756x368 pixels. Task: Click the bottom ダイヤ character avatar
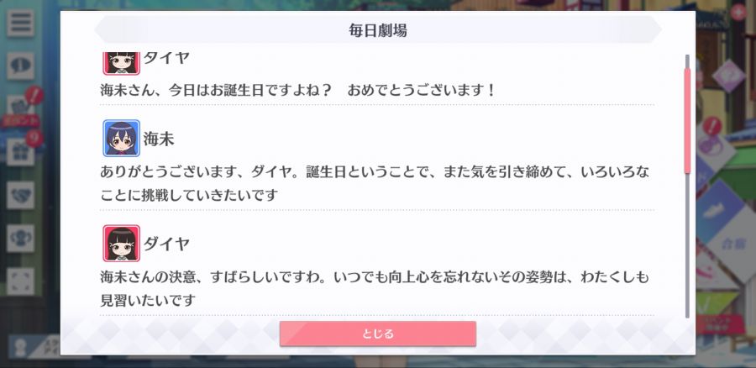[122, 243]
